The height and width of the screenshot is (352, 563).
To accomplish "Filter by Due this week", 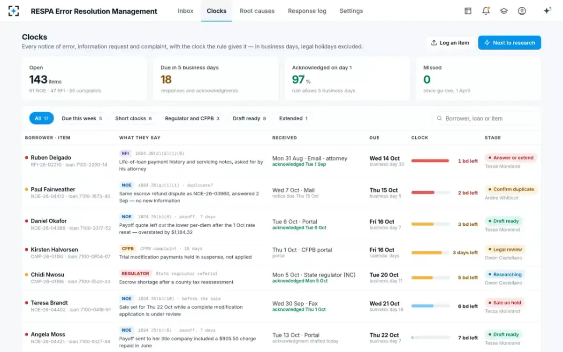I will point(82,118).
